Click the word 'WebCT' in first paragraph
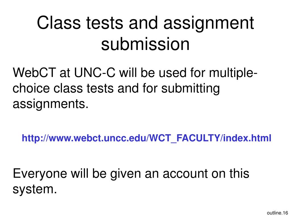 point(34,72)
